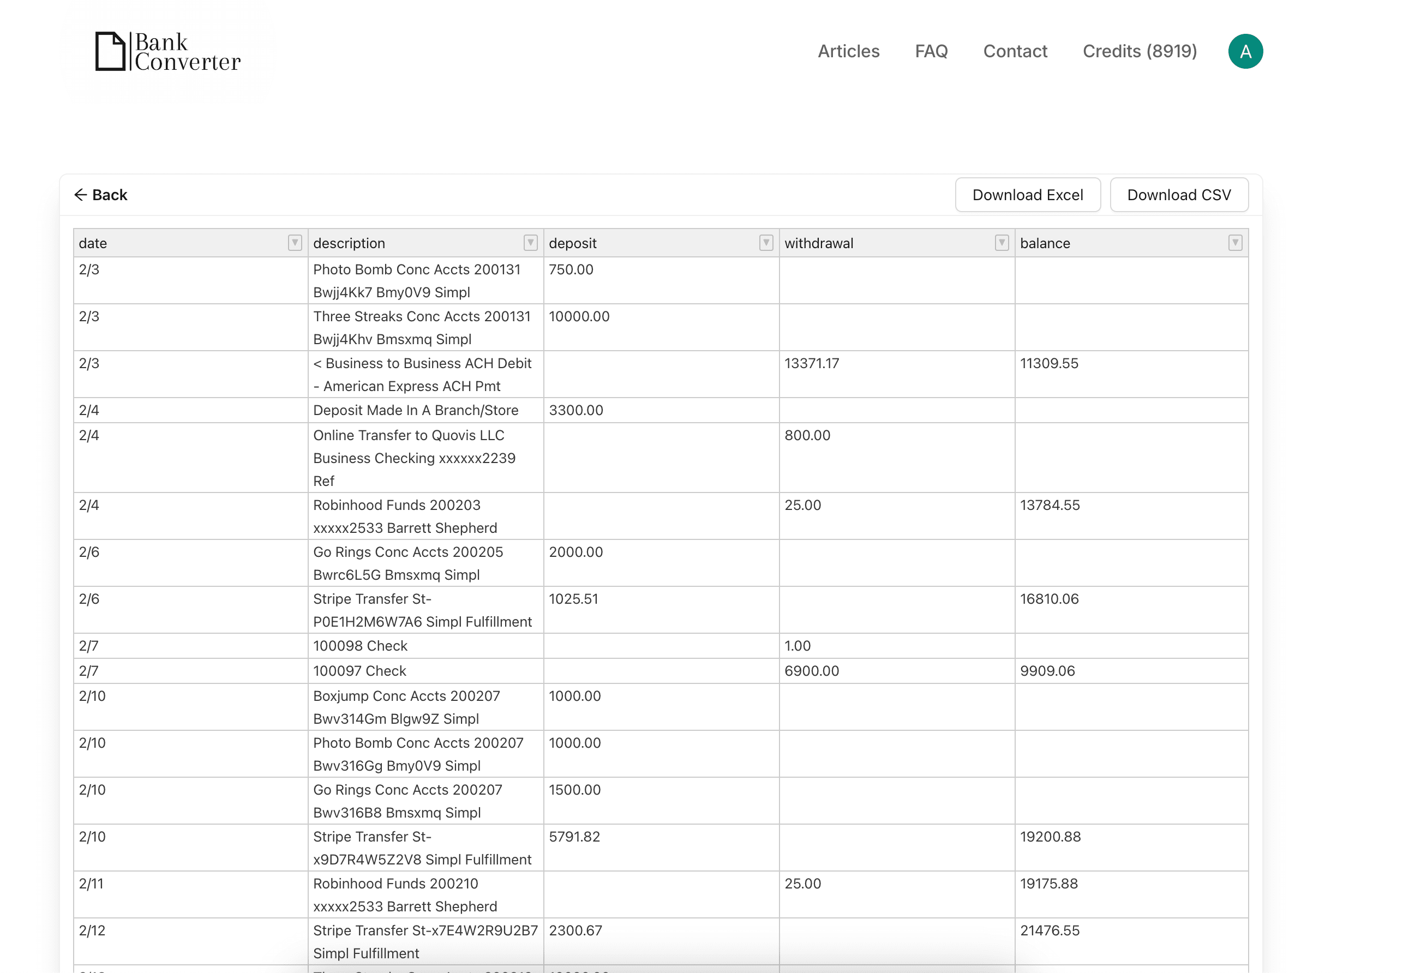Select the 100098 Check description cell
The width and height of the screenshot is (1403, 973).
425,646
